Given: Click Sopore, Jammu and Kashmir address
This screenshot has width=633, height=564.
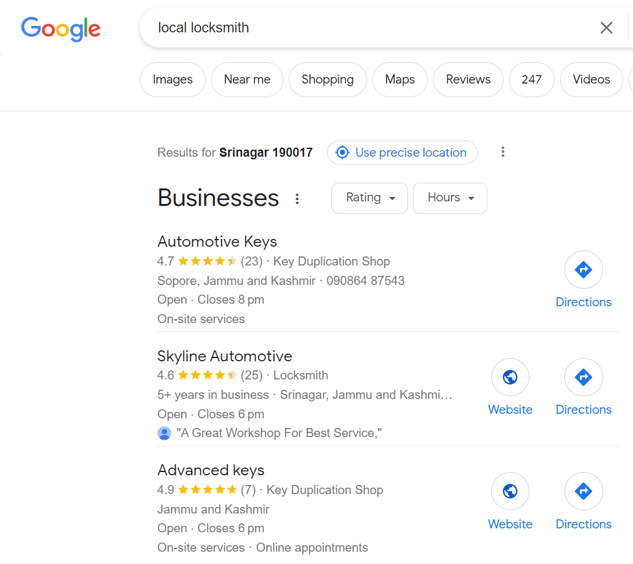Looking at the screenshot, I should click(x=237, y=281).
